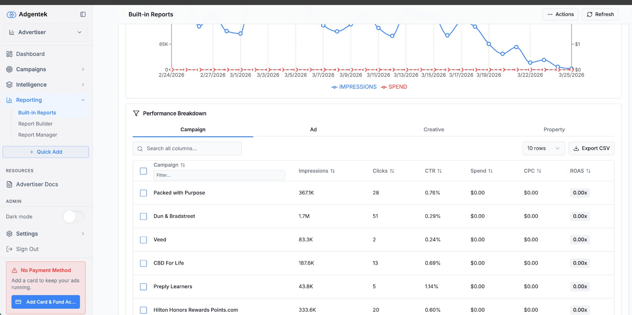Viewport: 632px width, 315px height.
Task: Collapse the sidebar using the panel icon
Action: coord(83,15)
